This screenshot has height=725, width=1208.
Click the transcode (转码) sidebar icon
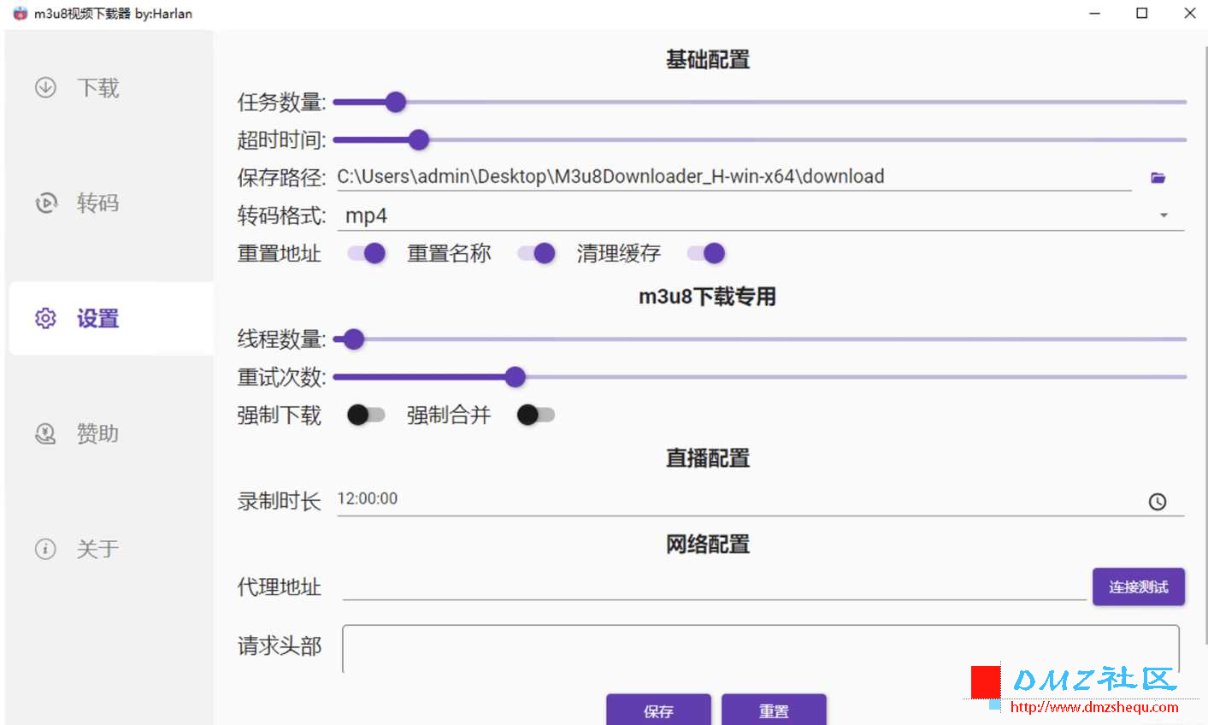[45, 203]
